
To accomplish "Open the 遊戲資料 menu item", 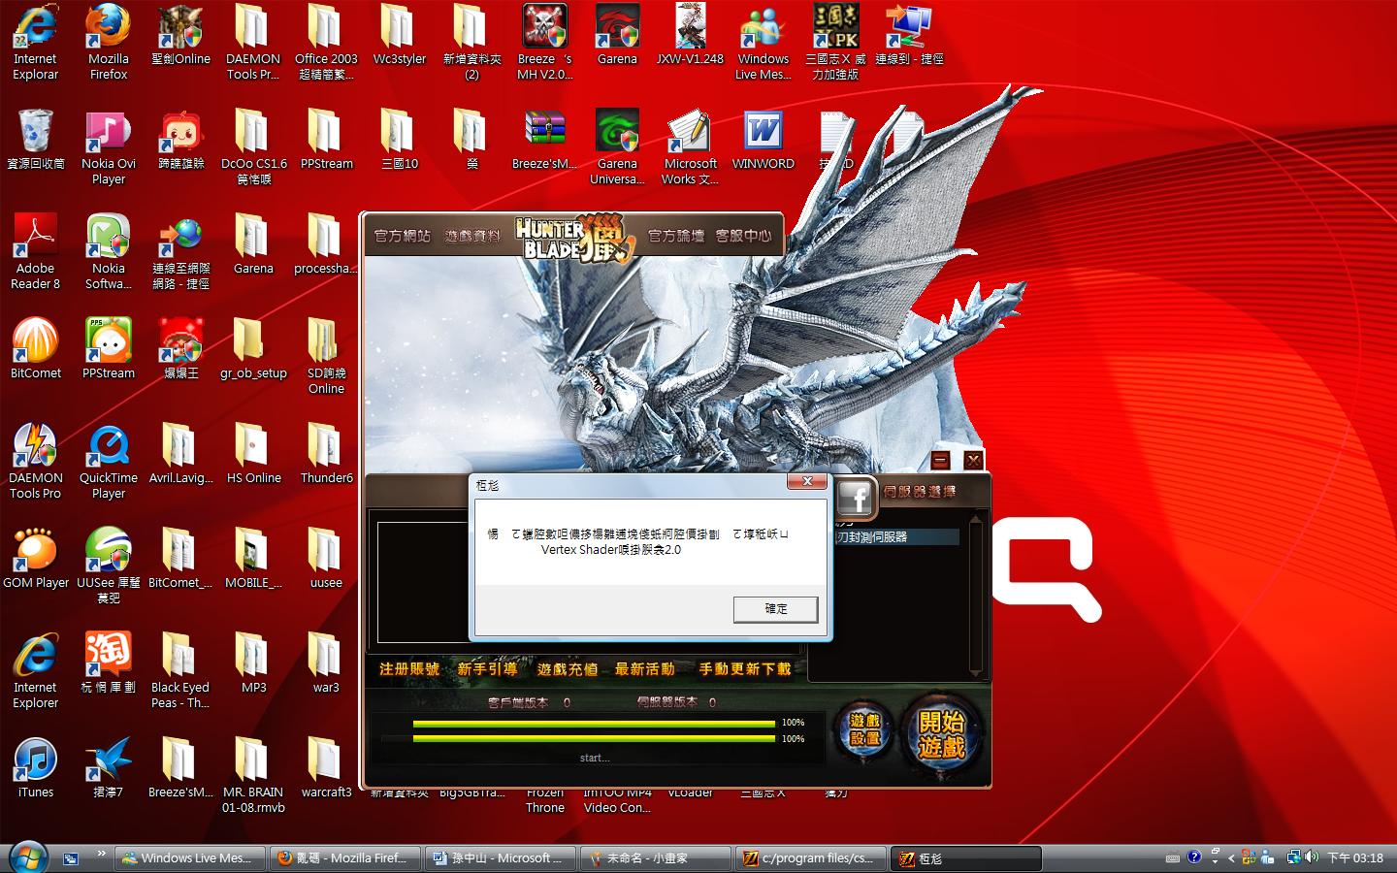I will tap(472, 236).
